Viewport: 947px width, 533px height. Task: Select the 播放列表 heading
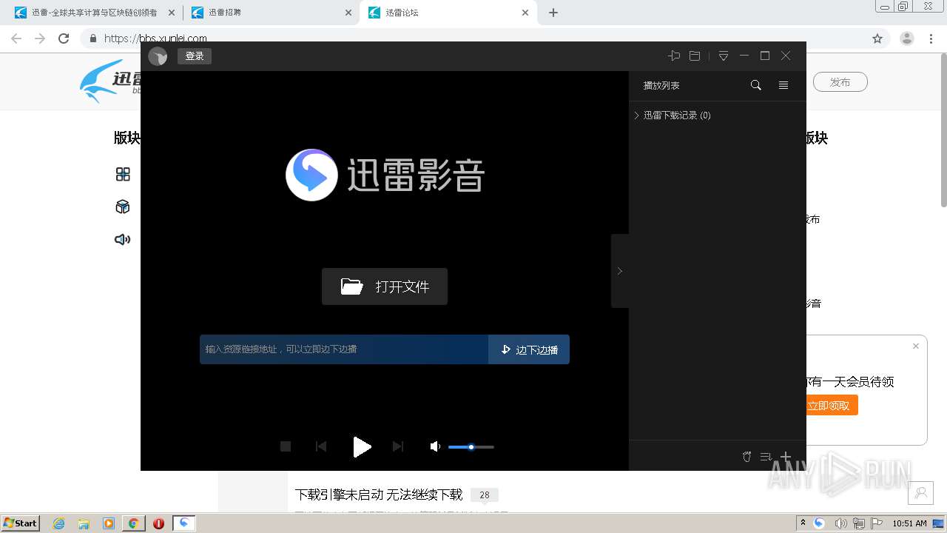click(x=661, y=86)
